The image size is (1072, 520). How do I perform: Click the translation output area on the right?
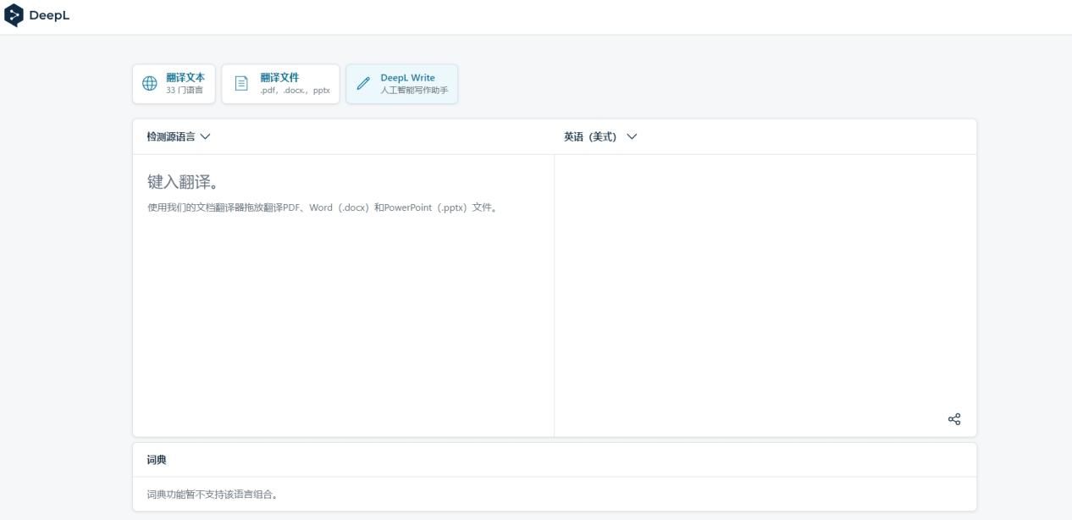pos(765,296)
